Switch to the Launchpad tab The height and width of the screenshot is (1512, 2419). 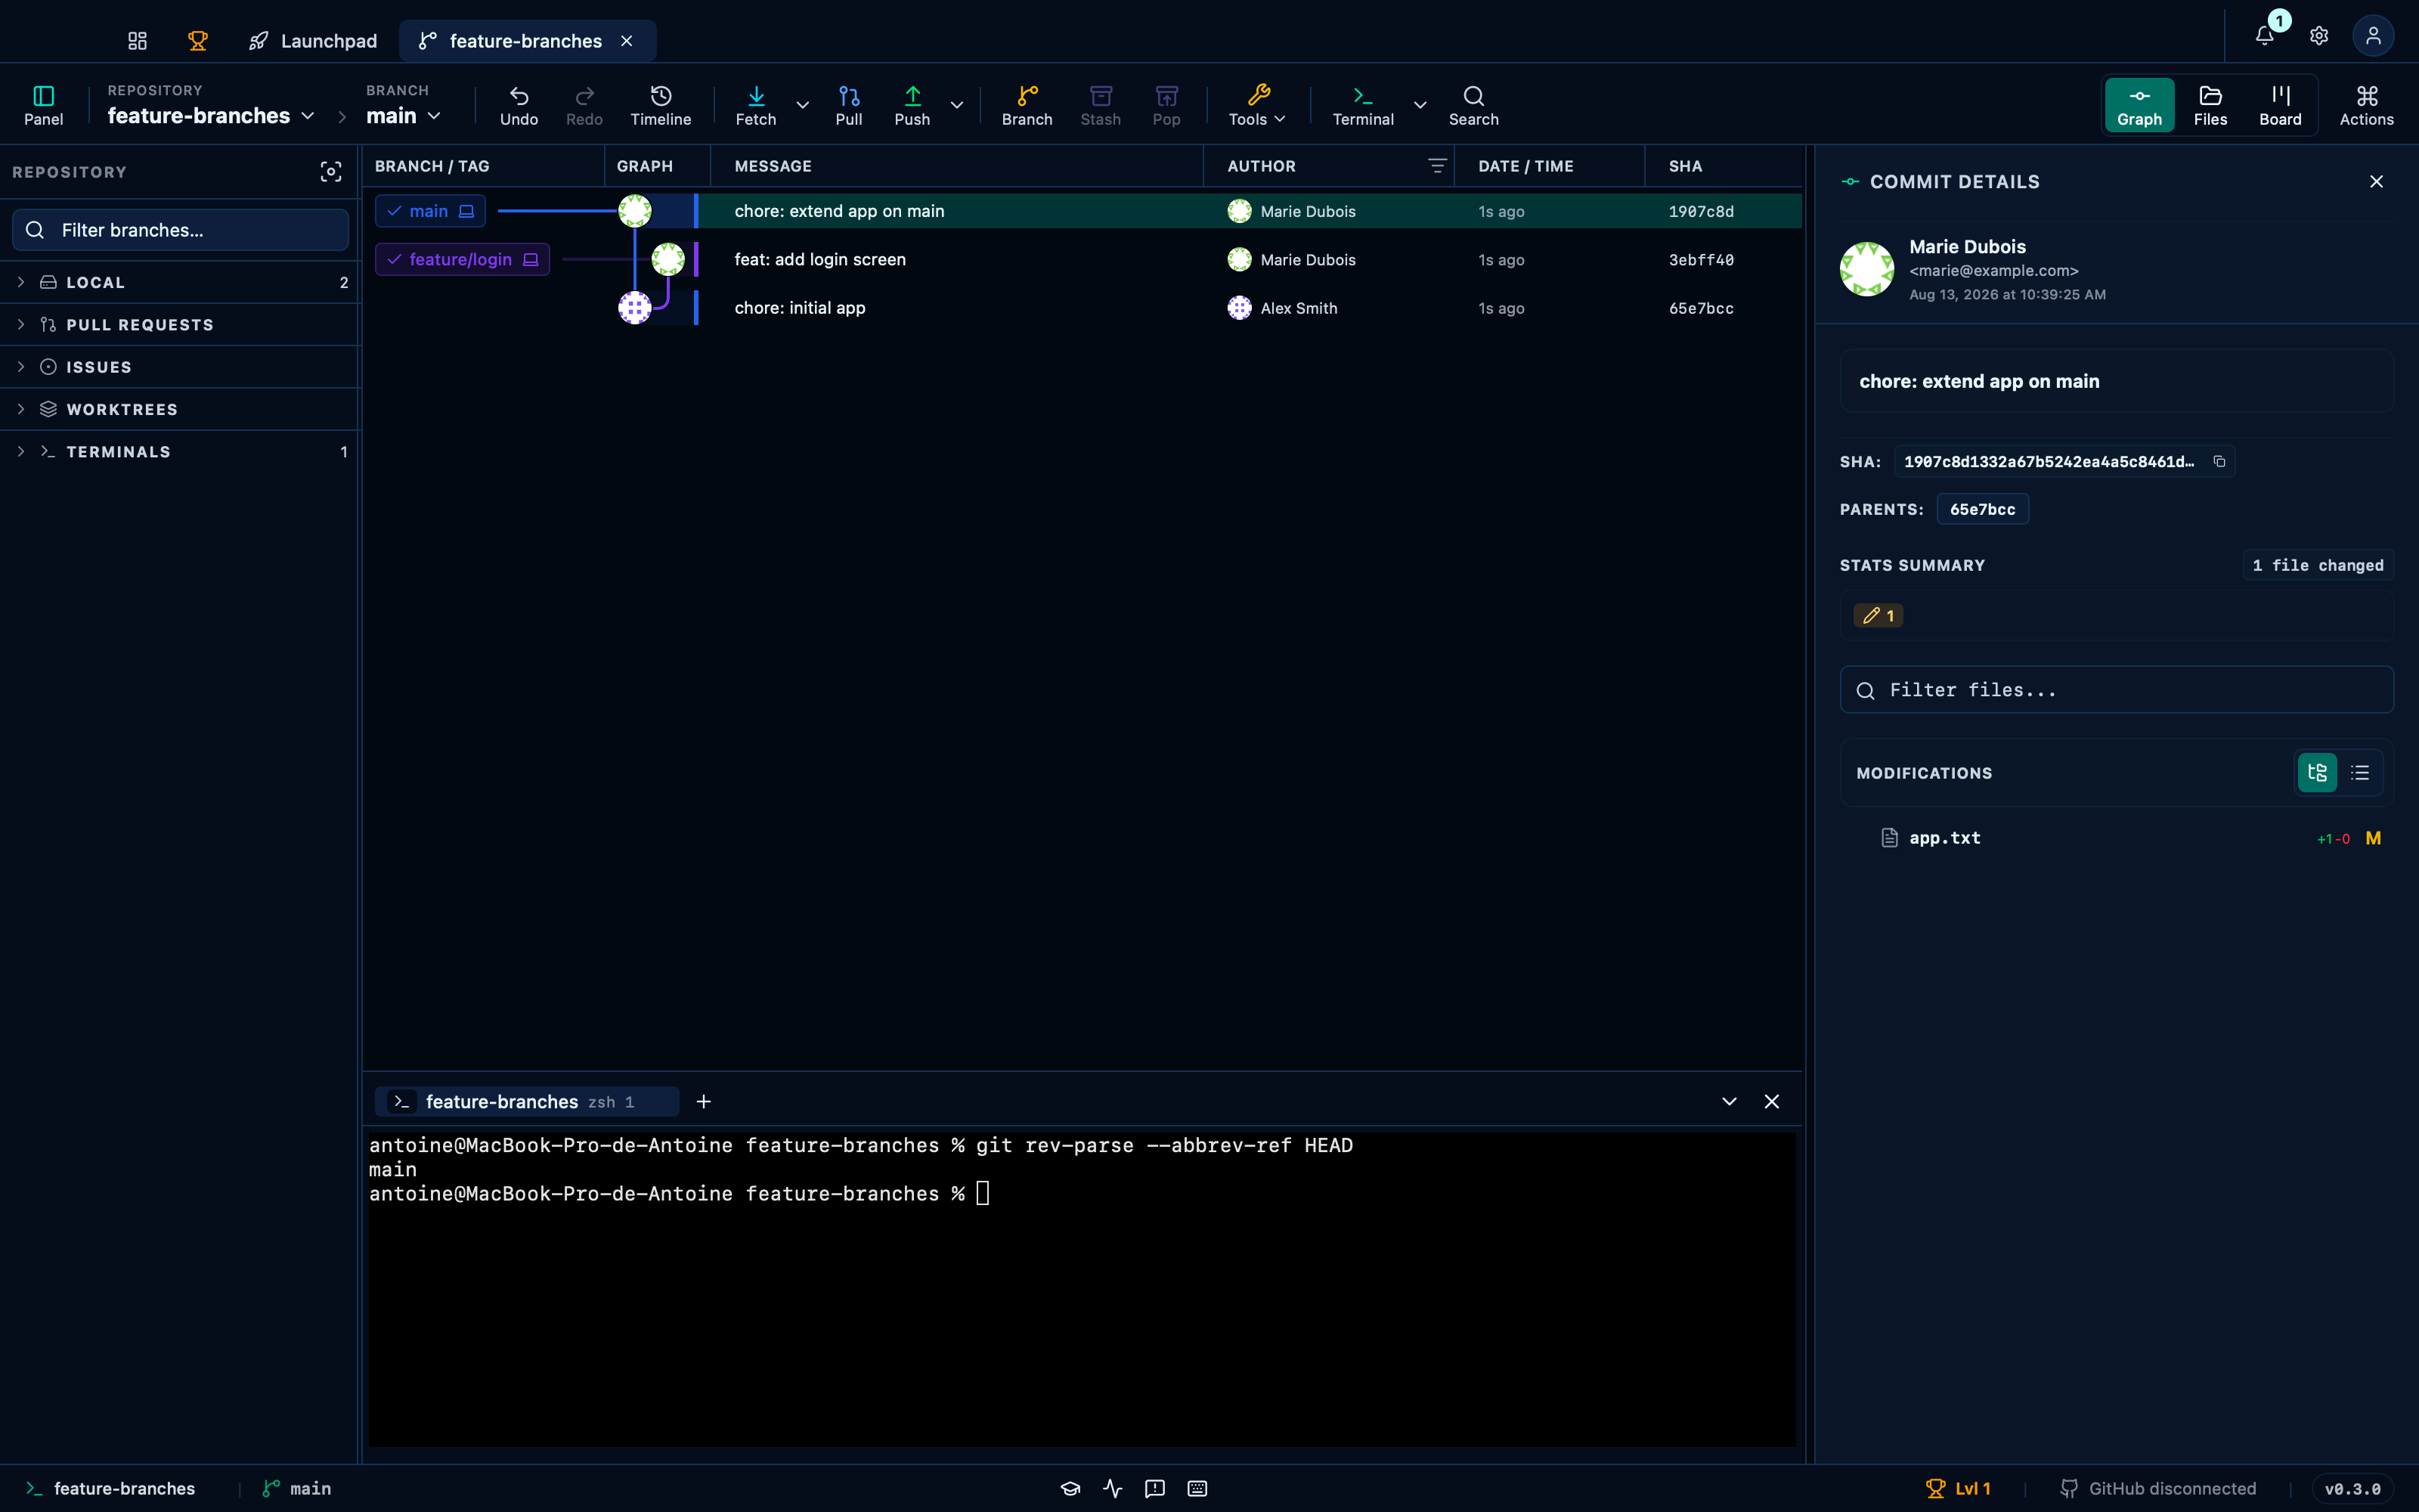pos(313,41)
